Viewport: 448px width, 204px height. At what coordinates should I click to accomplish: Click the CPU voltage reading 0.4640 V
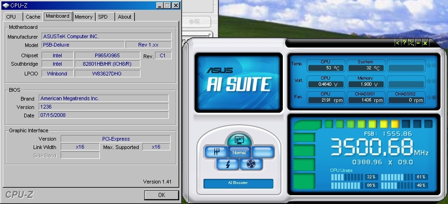(326, 84)
